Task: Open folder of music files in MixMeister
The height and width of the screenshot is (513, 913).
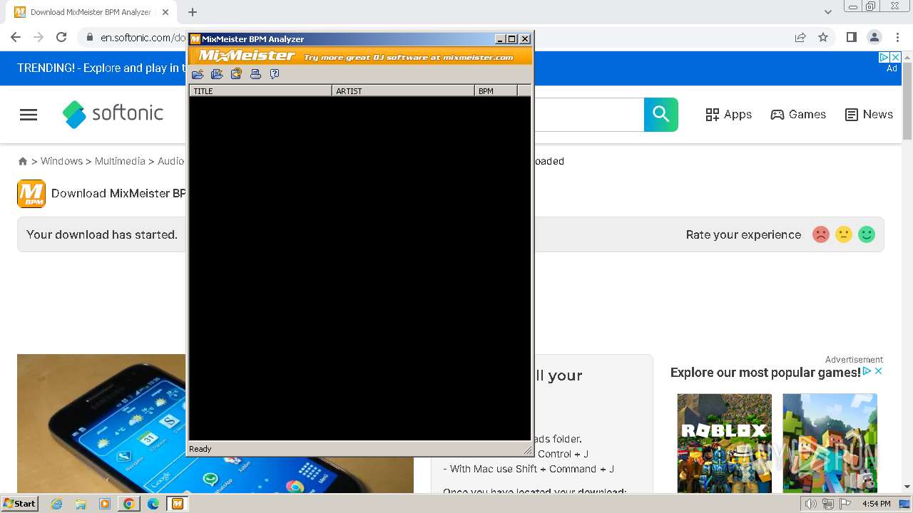Action: point(198,74)
